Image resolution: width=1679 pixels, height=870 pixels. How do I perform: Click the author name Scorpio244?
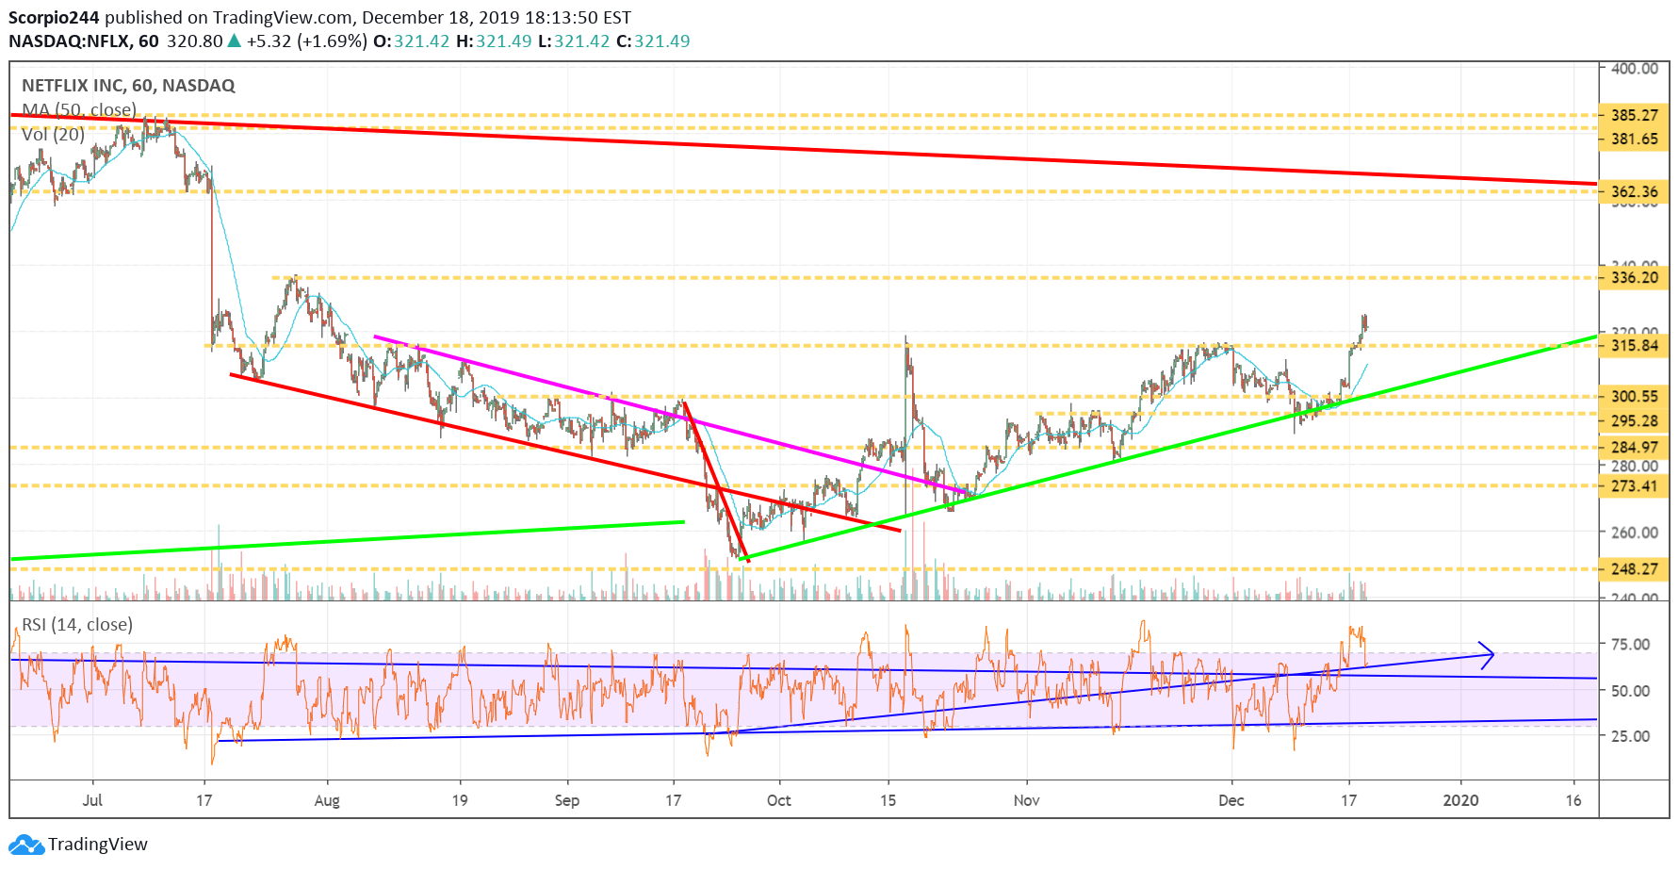coord(54,18)
